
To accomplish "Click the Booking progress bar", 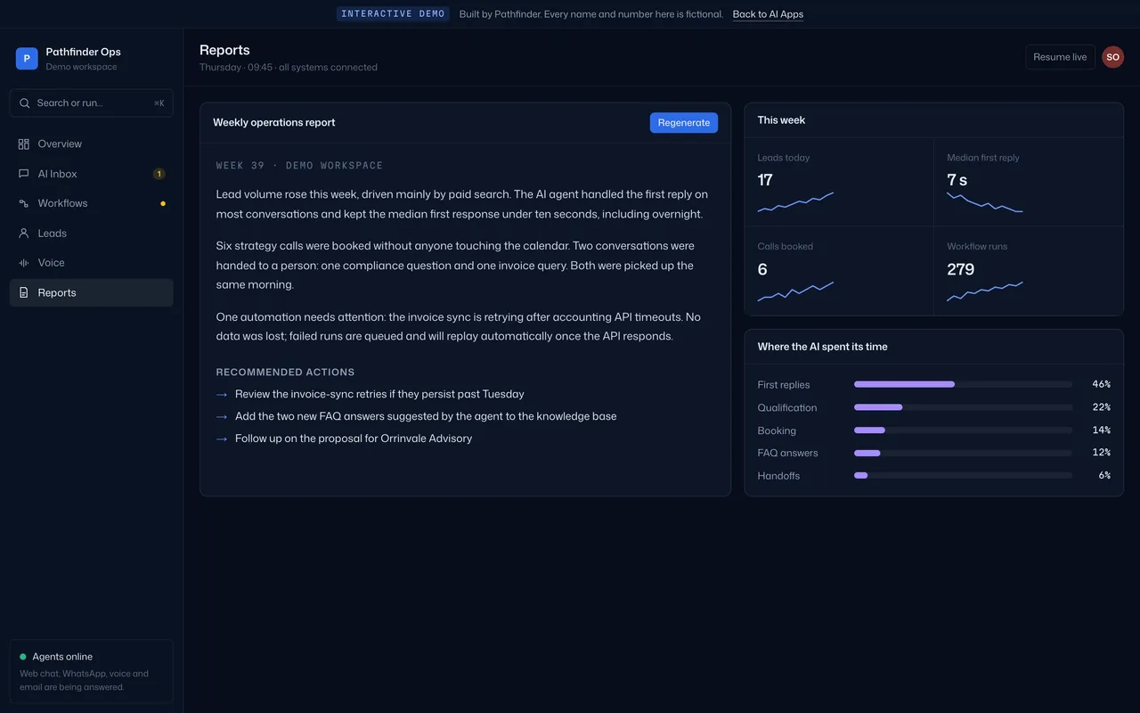I will click(963, 430).
